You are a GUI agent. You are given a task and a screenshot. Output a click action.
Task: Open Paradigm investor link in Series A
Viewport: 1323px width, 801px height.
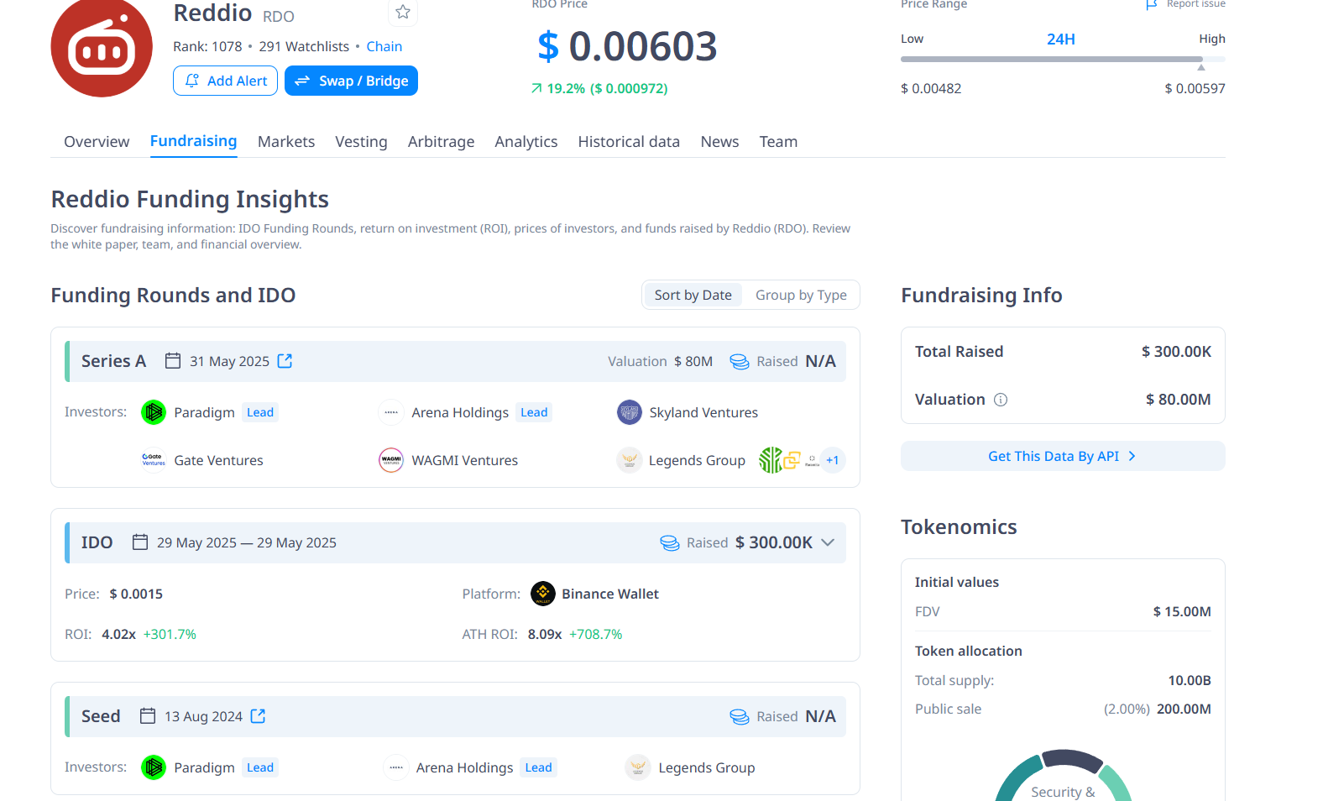pos(204,412)
